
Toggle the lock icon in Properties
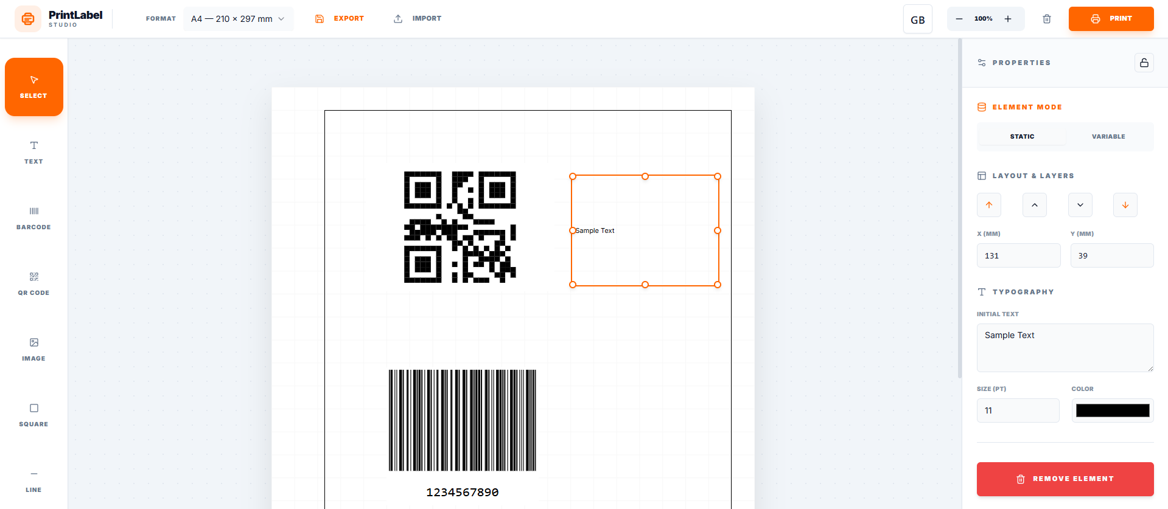coord(1144,63)
